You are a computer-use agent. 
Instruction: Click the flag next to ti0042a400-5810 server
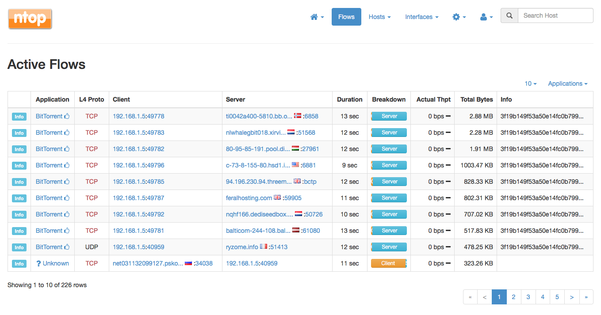tap(298, 116)
